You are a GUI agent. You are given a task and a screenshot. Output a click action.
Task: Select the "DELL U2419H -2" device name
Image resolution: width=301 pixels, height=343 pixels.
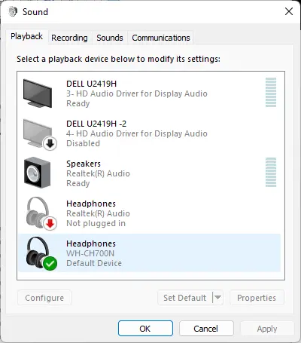coord(96,124)
